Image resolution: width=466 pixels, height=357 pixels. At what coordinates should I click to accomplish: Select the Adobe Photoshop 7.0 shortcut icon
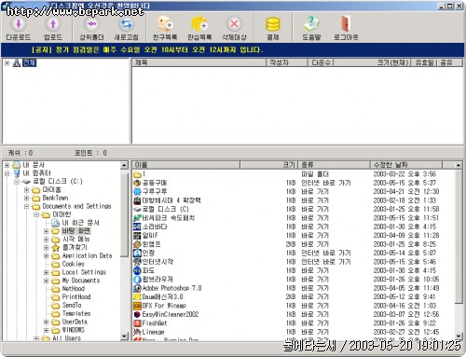137,288
